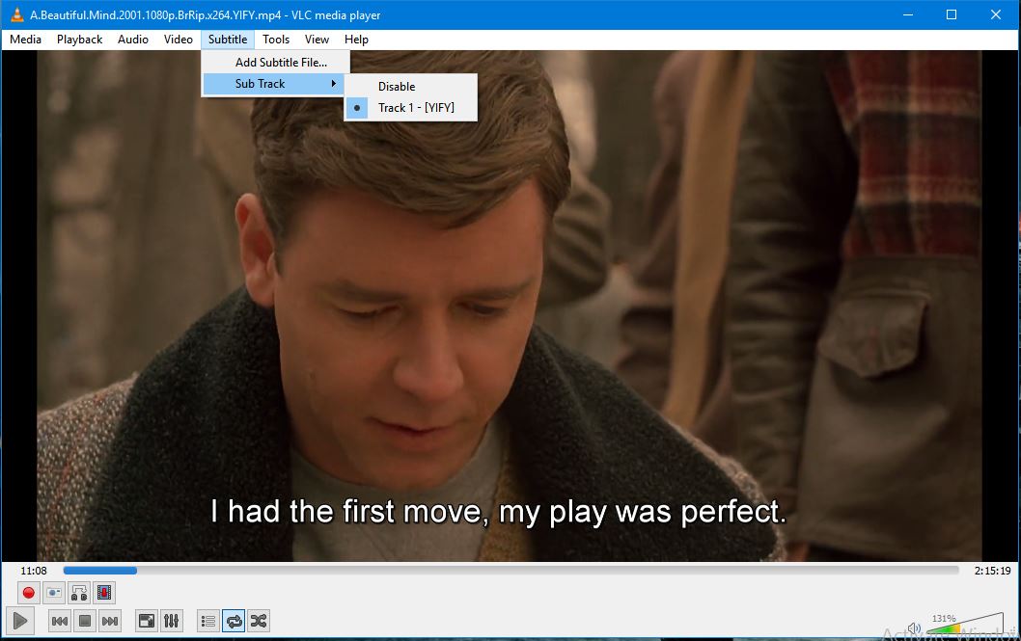Viewport: 1021px width, 641px height.
Task: Set an A-B loop point
Action: (79, 593)
